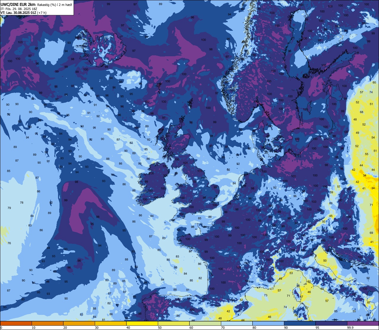Click the 90–95 legend color segment
The image size is (379, 330).
tap(300, 323)
